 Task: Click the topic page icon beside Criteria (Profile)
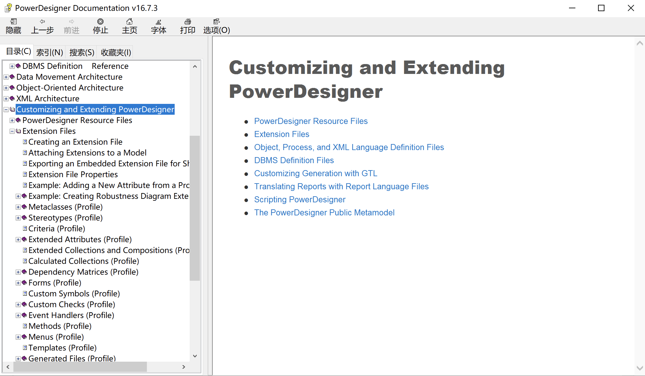25,228
